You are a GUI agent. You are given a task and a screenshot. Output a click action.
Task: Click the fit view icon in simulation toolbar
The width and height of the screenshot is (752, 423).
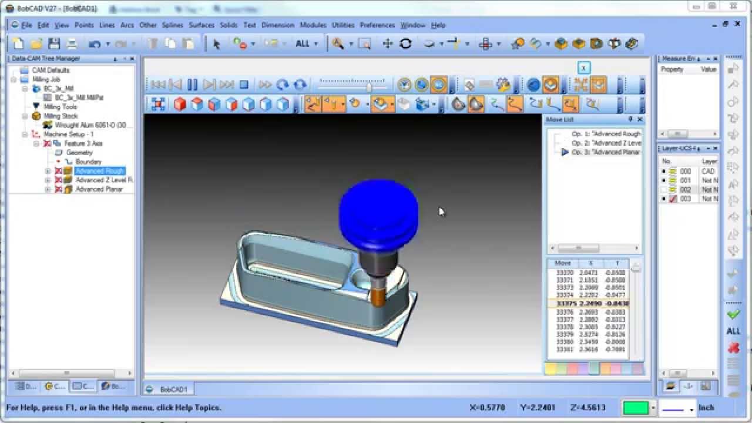coord(158,104)
